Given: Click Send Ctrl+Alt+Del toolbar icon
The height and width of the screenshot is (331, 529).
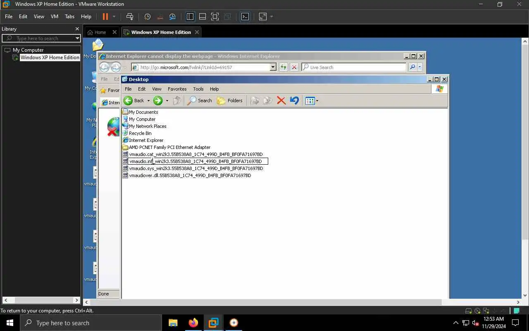Looking at the screenshot, I should point(130,17).
